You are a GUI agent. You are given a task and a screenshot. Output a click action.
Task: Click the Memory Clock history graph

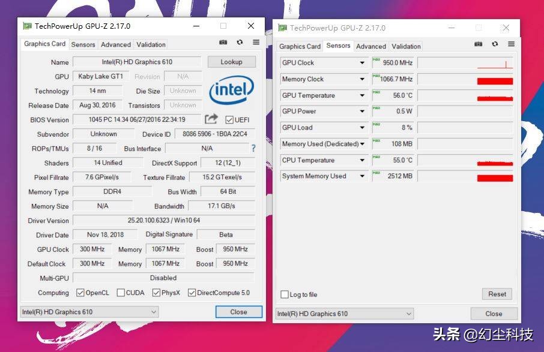click(465, 79)
